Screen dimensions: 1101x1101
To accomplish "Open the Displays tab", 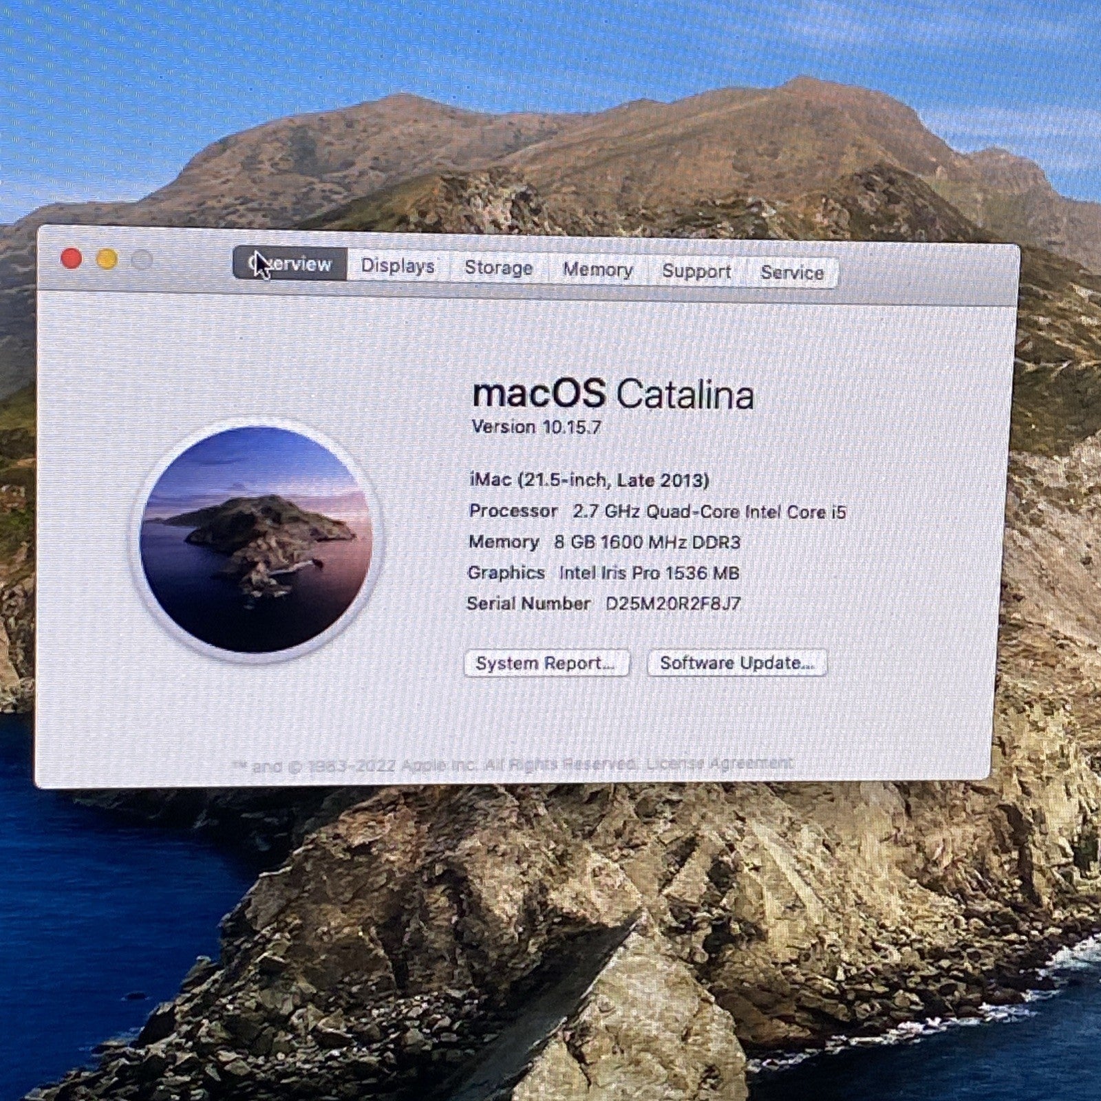I will (398, 266).
